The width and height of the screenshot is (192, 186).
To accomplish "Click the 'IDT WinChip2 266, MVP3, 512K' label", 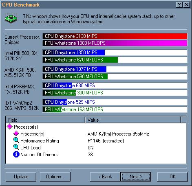I will [22, 105].
